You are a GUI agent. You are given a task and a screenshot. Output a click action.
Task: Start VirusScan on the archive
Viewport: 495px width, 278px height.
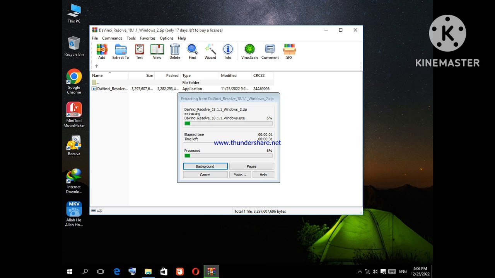249,52
